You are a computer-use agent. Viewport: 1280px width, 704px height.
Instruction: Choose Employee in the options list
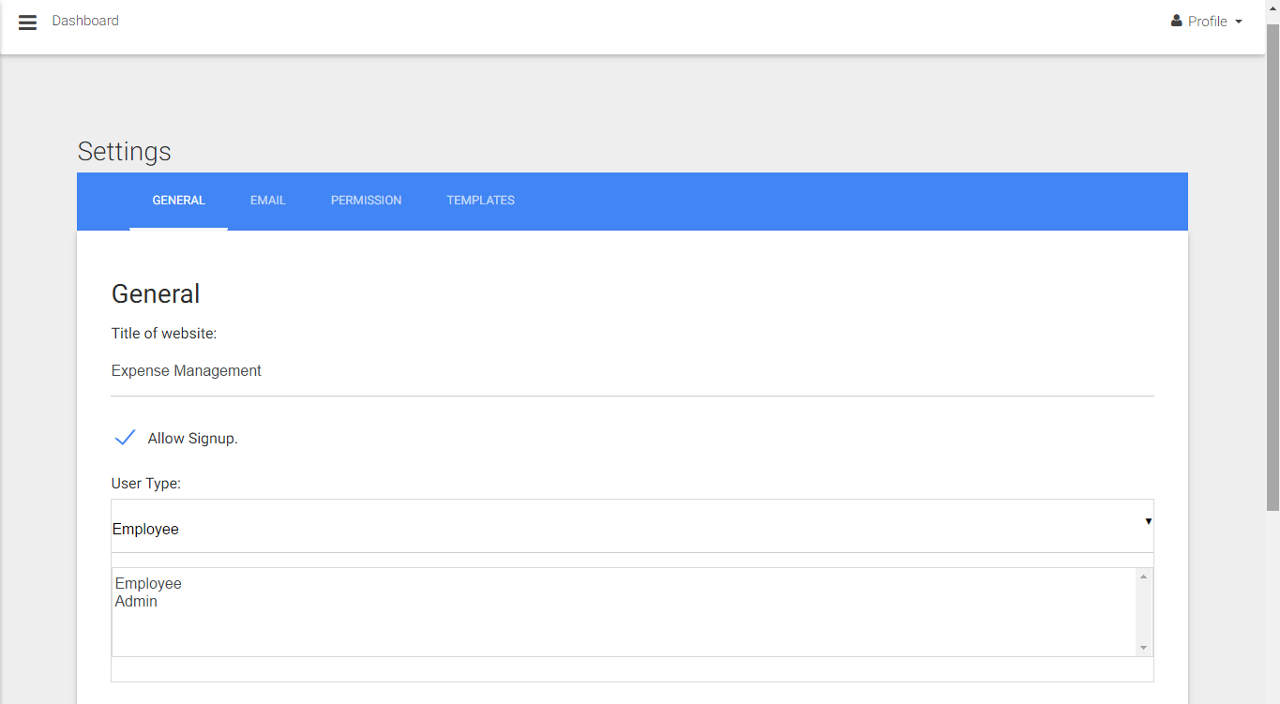coord(149,584)
